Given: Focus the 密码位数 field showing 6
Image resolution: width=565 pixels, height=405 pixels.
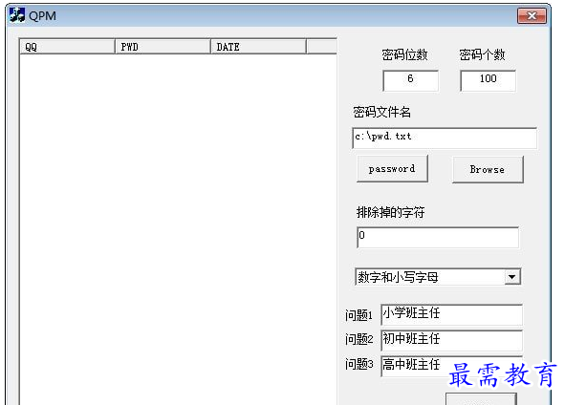Looking at the screenshot, I should point(410,80).
